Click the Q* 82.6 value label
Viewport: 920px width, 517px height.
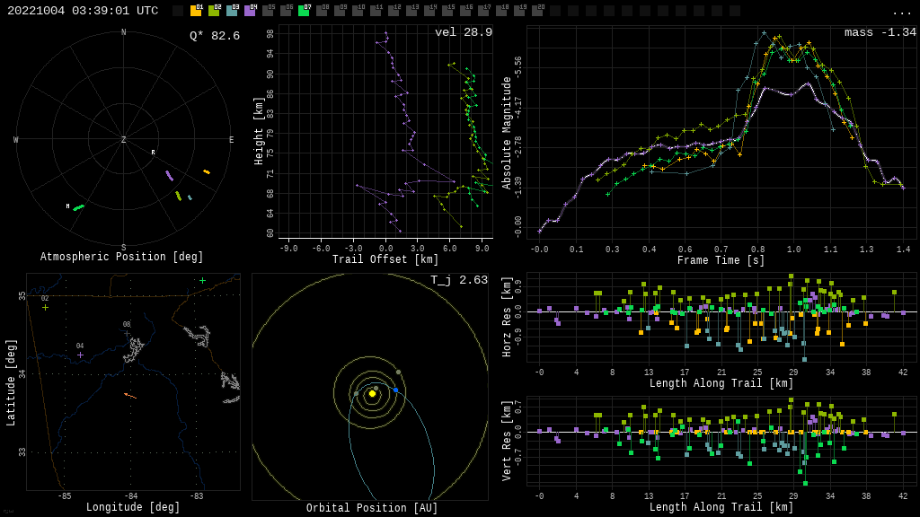215,36
